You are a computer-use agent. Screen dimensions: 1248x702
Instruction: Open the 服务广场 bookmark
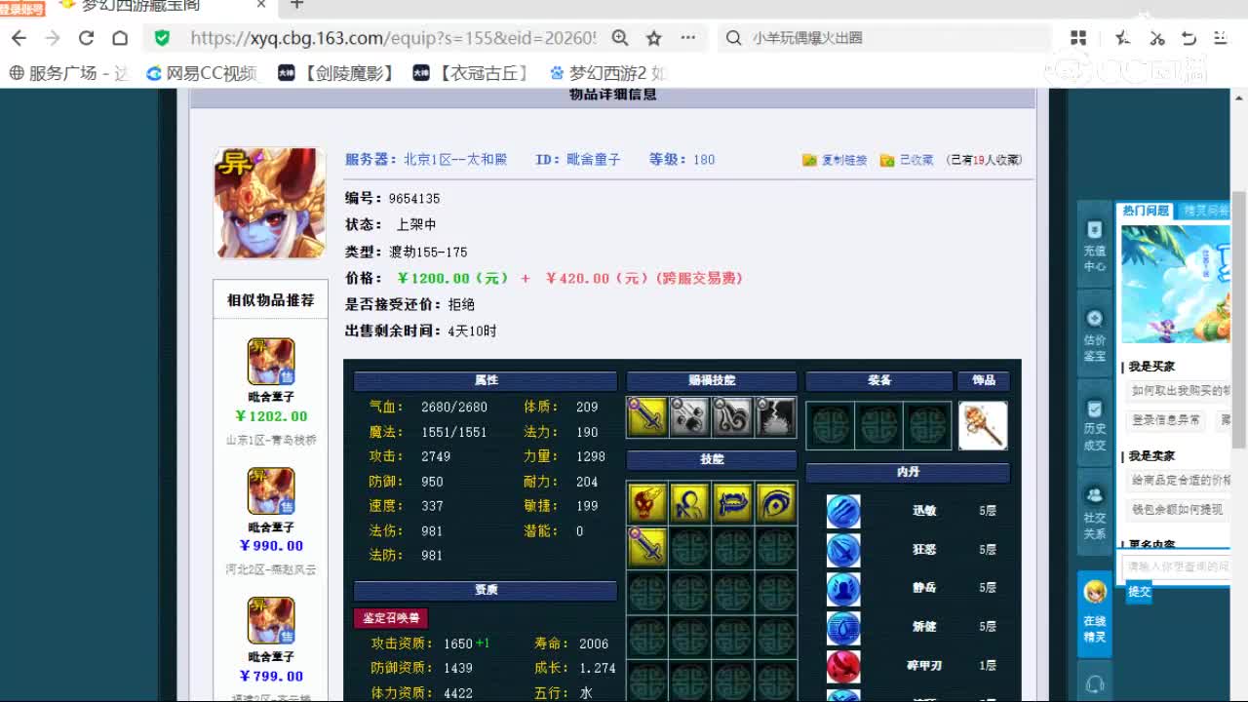(x=68, y=73)
